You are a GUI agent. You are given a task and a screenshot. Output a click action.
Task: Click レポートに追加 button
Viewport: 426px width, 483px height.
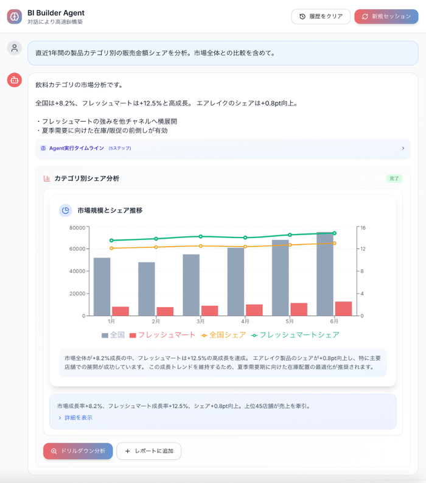(149, 451)
